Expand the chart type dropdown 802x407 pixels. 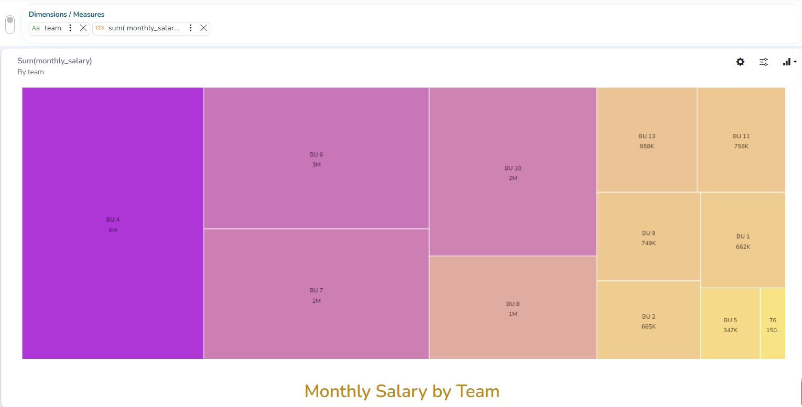pyautogui.click(x=789, y=62)
